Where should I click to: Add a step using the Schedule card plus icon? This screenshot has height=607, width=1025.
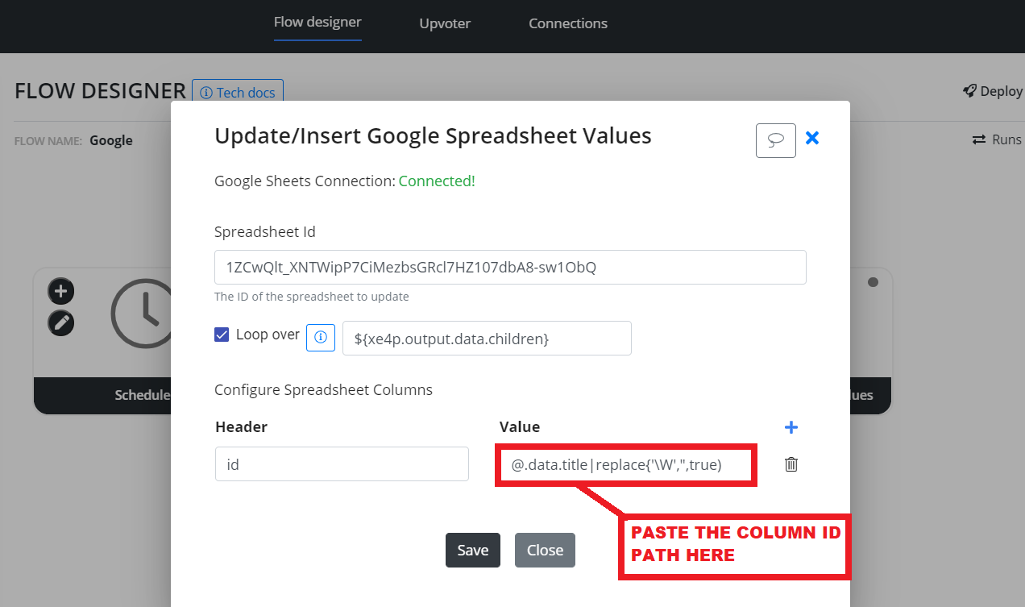point(61,291)
